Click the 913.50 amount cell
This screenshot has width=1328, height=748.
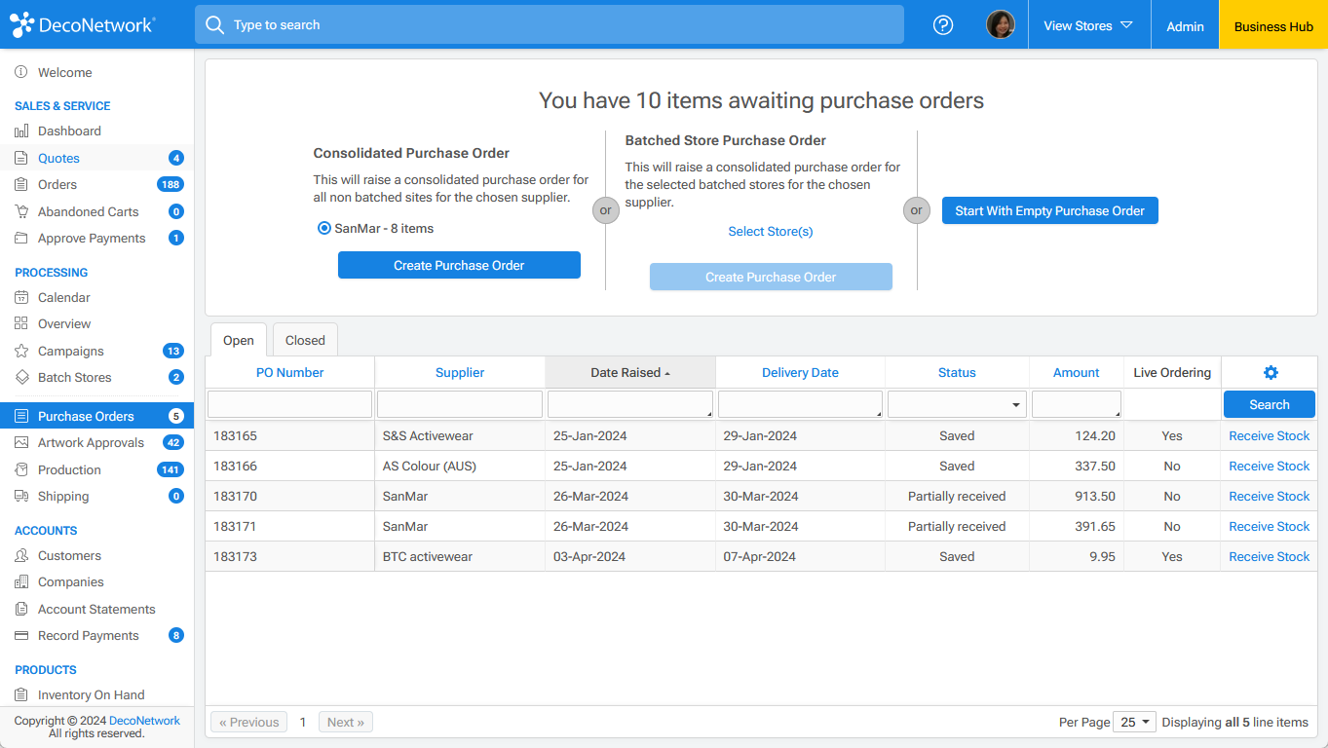click(1077, 496)
